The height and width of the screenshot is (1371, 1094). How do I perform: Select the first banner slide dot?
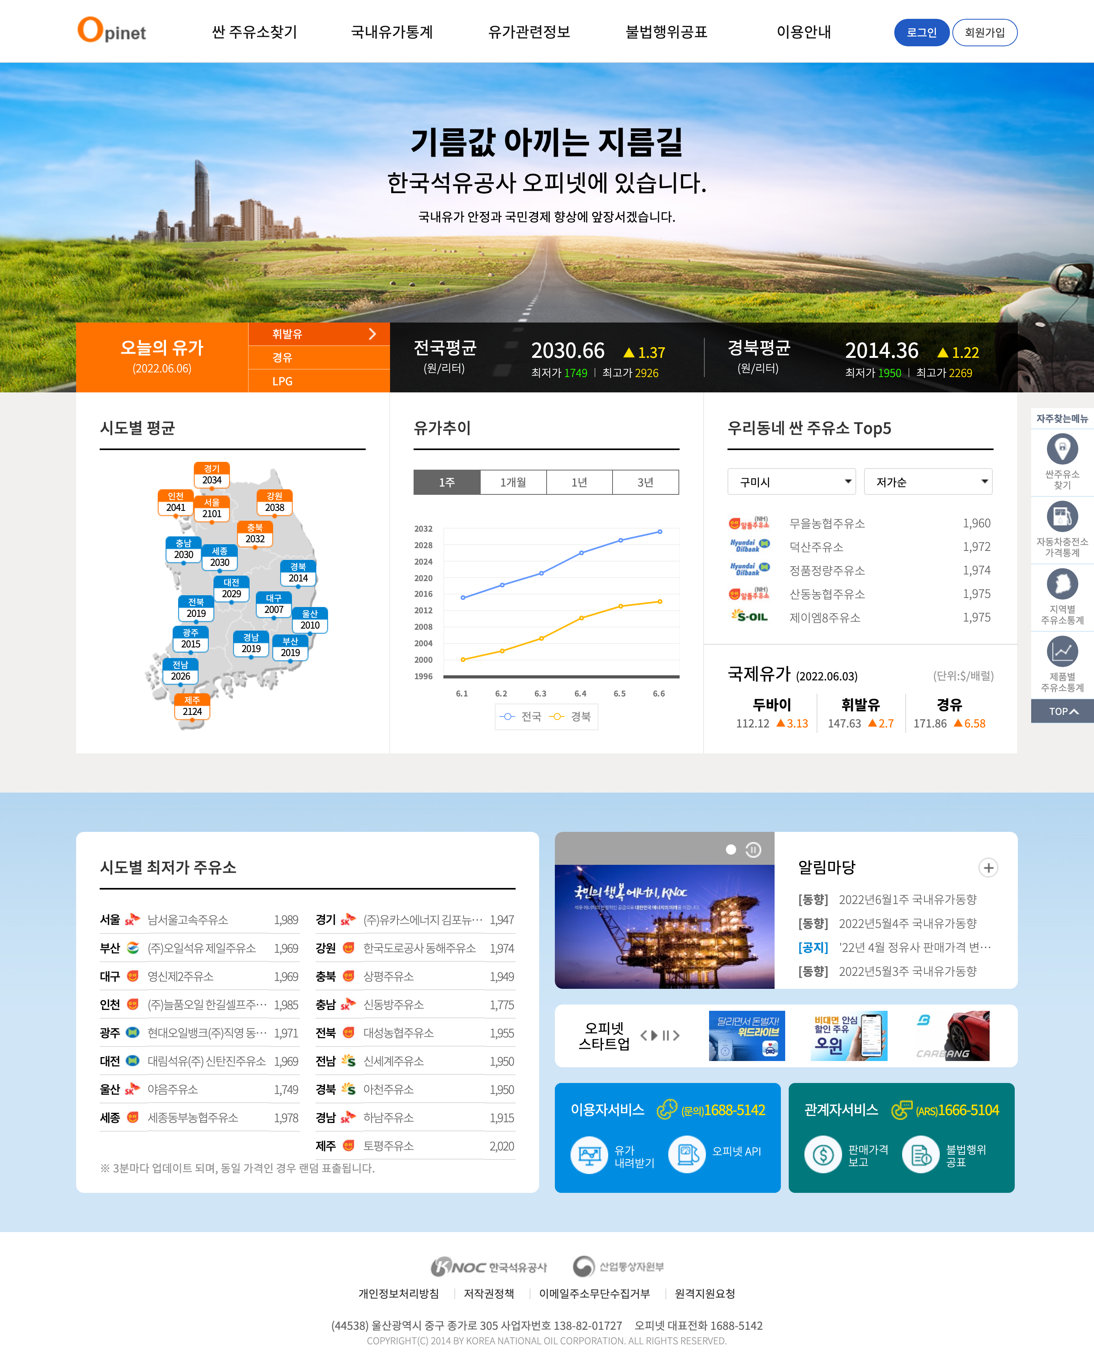(x=731, y=850)
